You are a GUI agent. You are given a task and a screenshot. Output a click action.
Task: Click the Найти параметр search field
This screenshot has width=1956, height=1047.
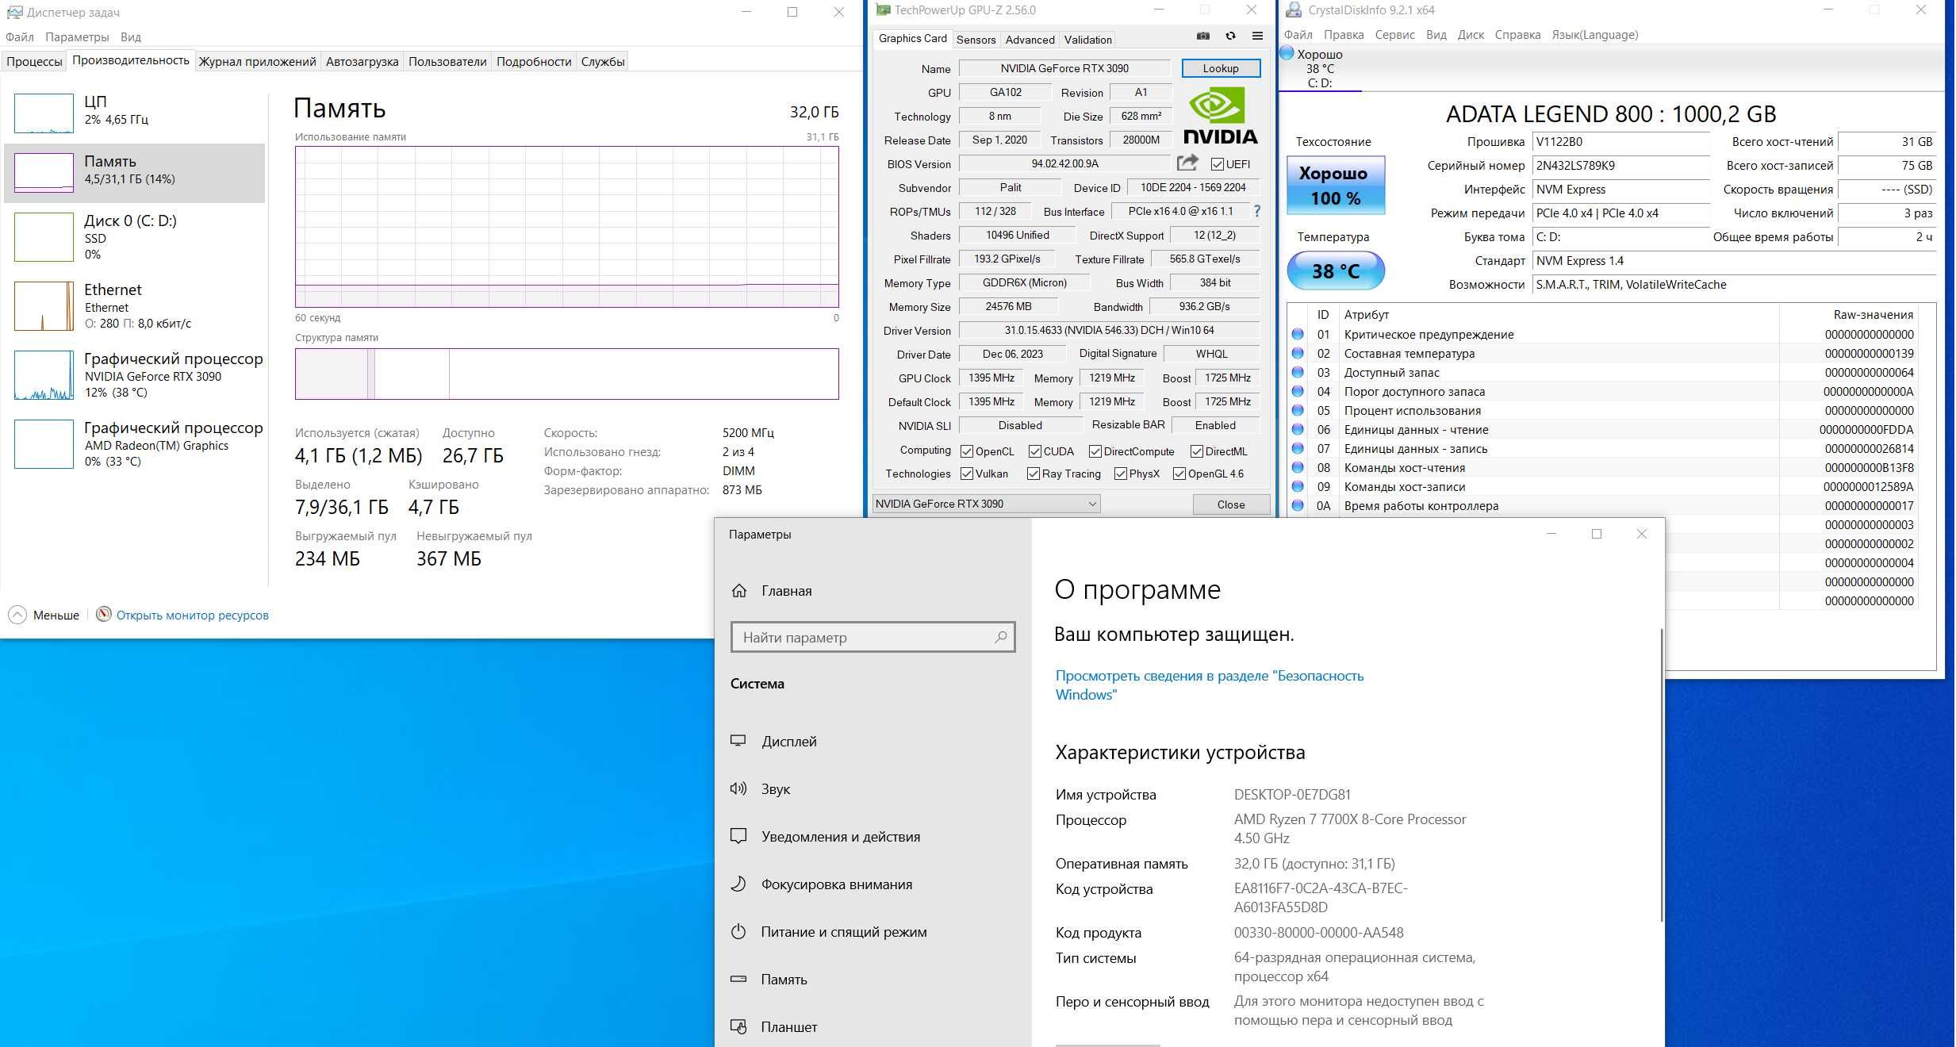873,637
